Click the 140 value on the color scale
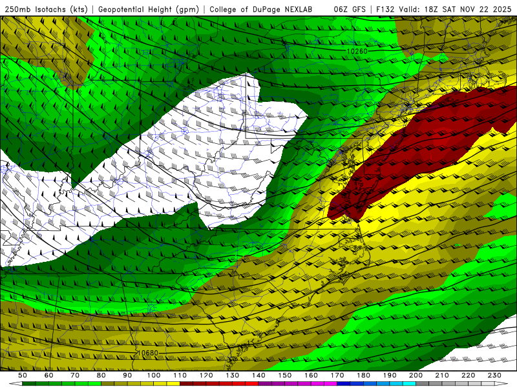Image resolution: width=517 pixels, height=387 pixels. [258, 375]
